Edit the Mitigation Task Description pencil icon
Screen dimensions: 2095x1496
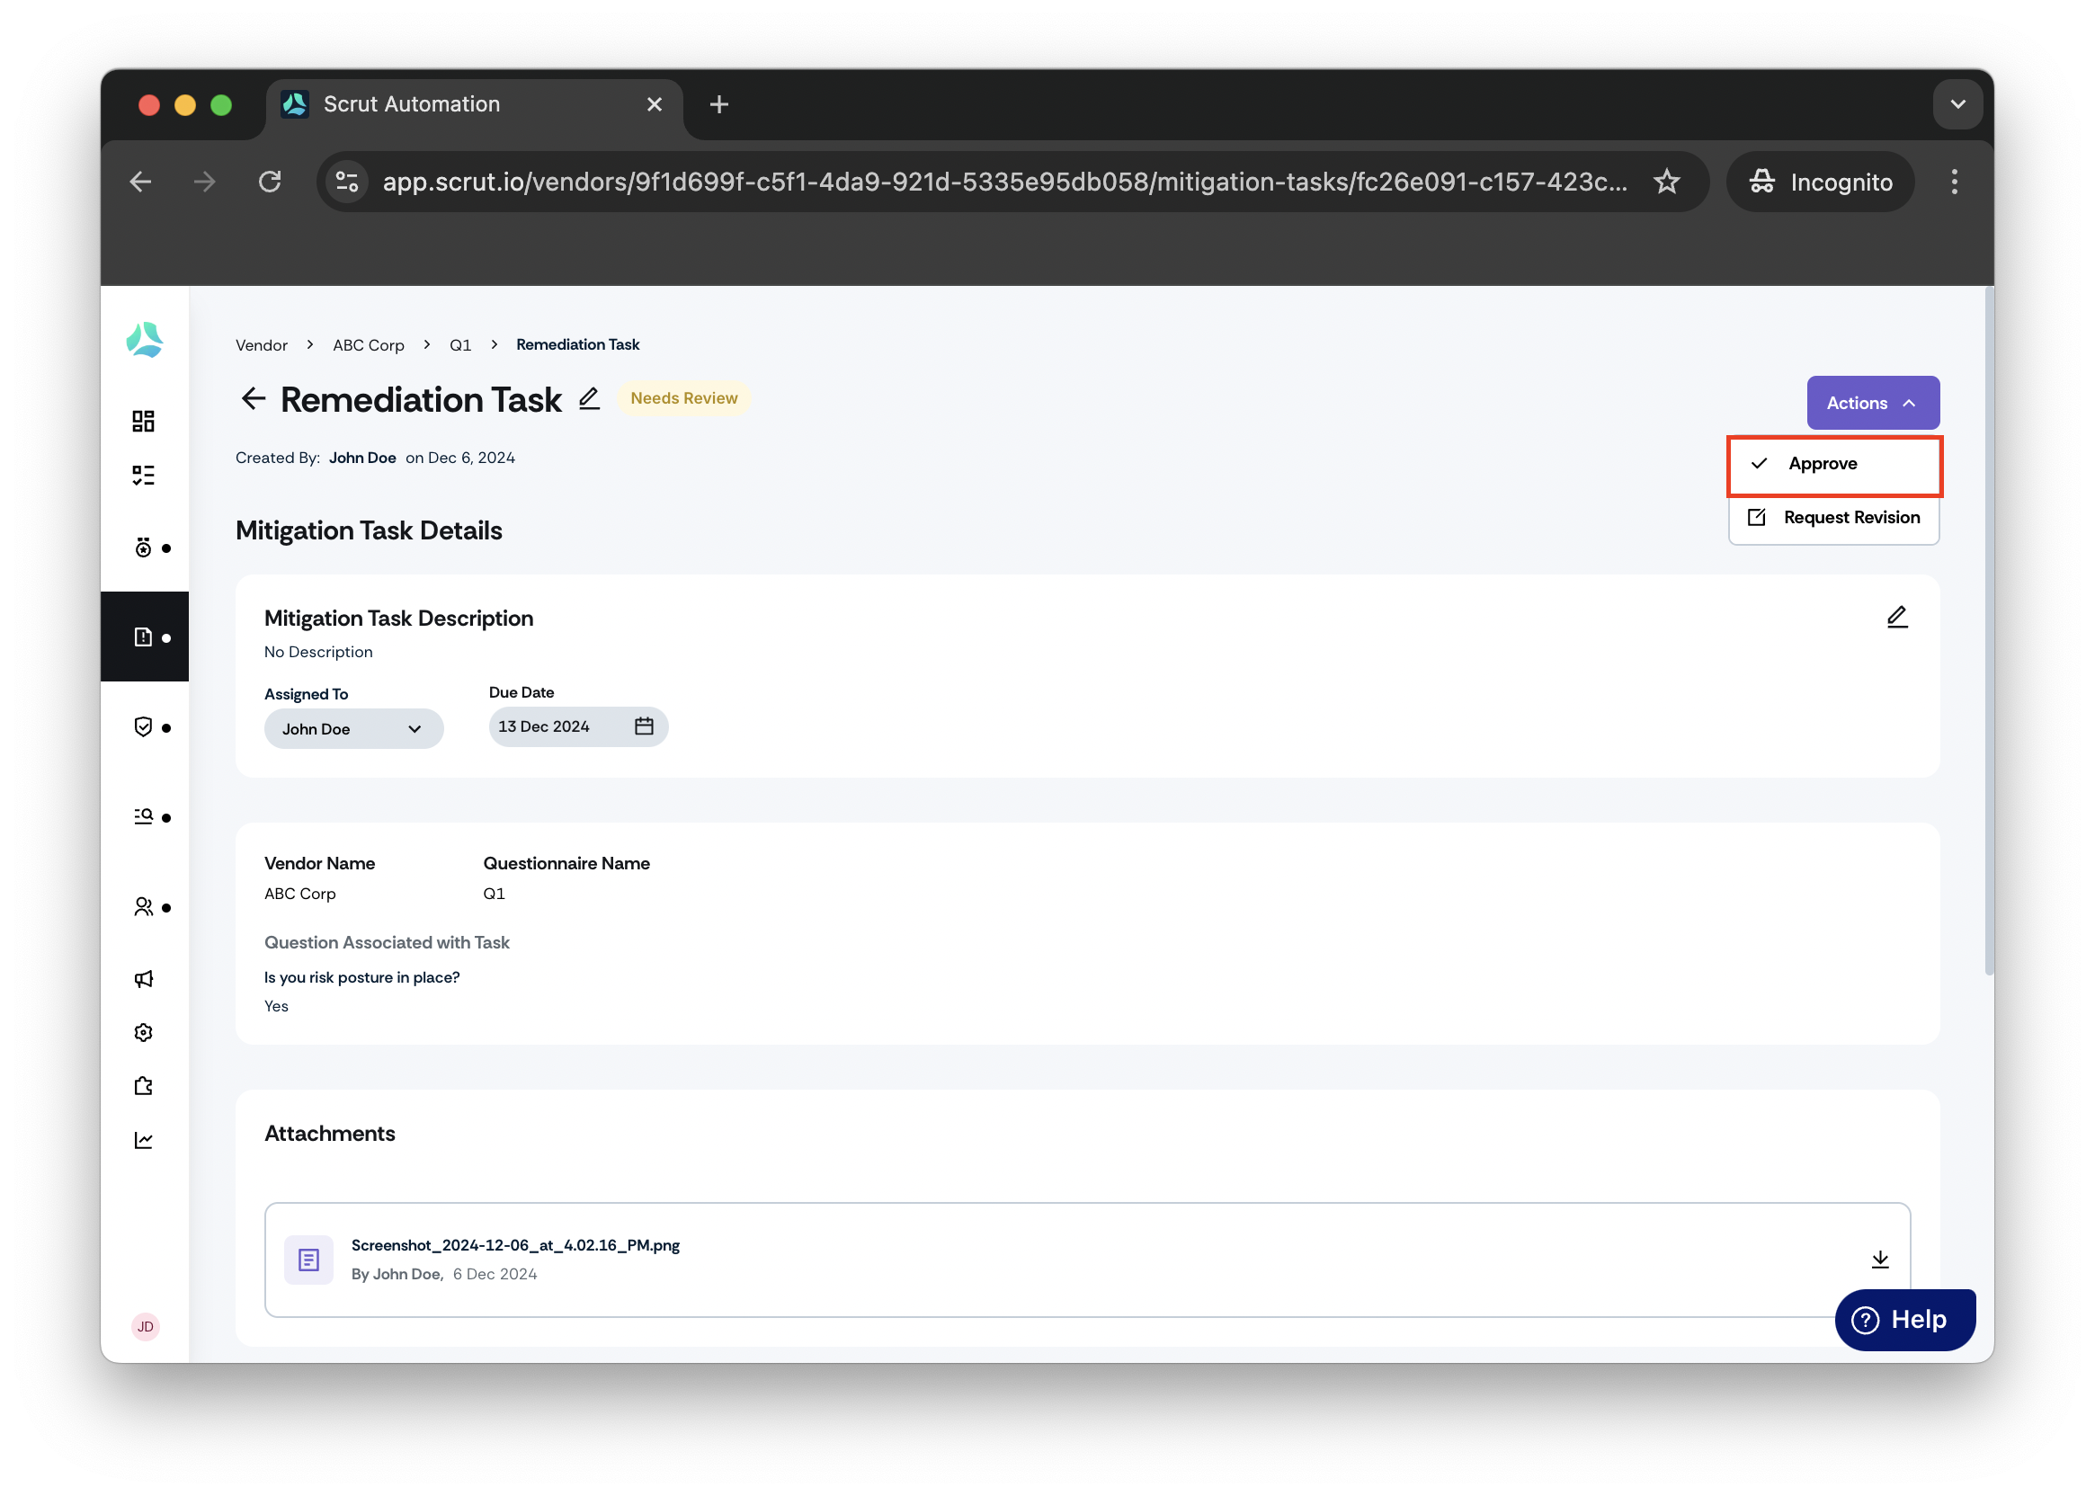[1897, 618]
